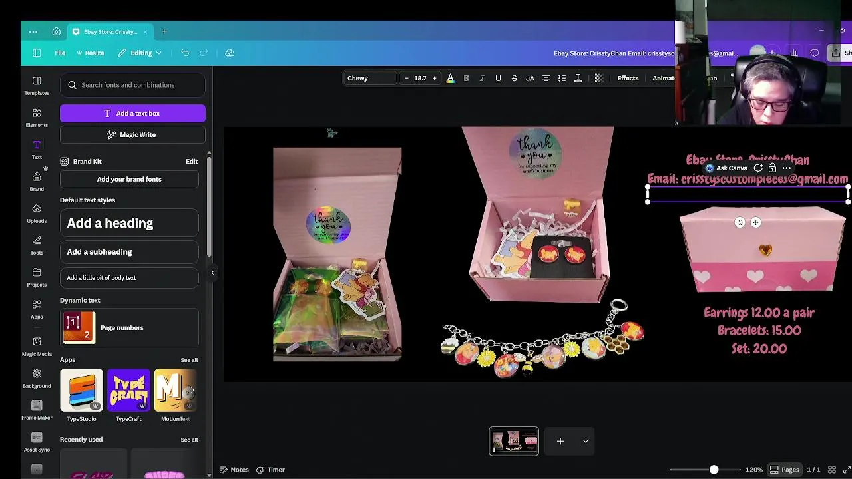
Task: Open the Asset Sync app
Action: point(37,442)
